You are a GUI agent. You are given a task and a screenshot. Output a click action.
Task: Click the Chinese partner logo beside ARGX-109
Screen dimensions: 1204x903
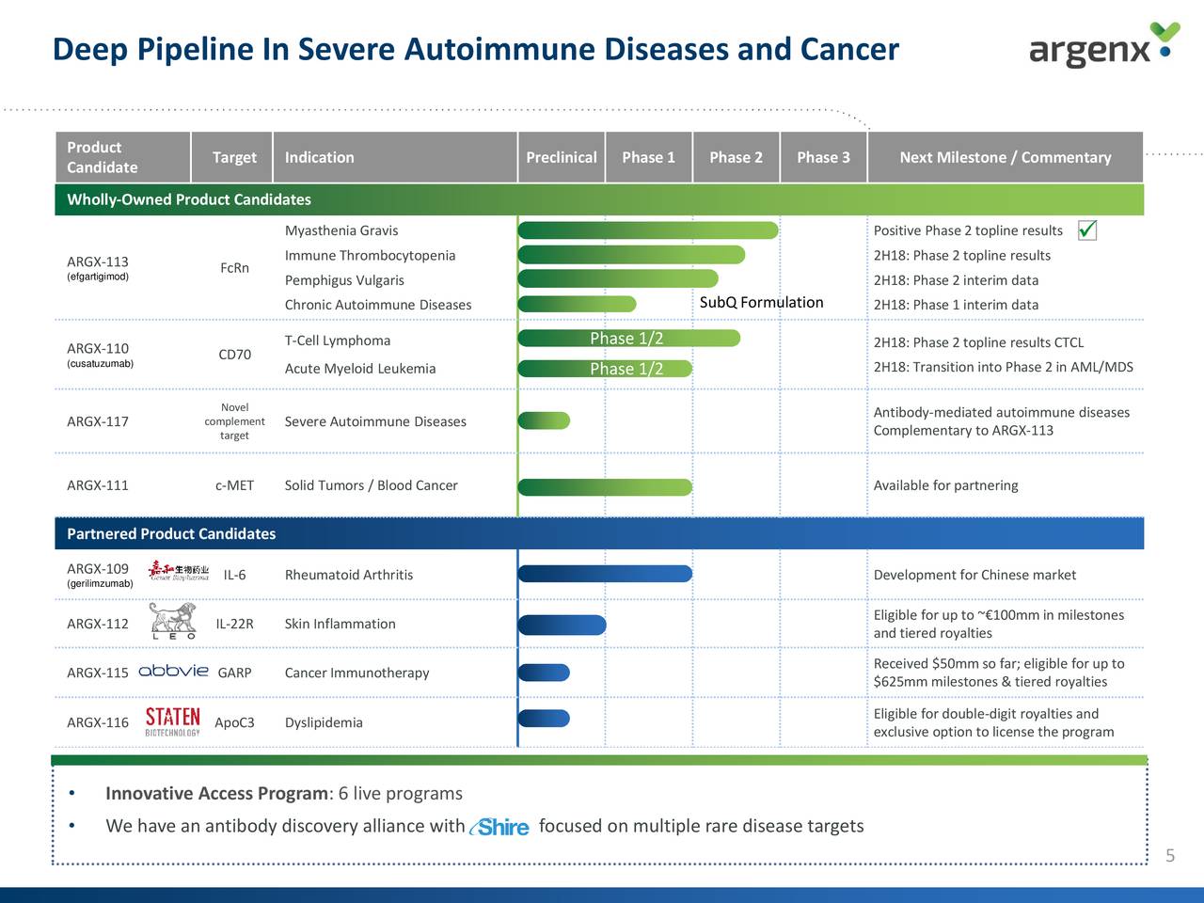[x=179, y=571]
